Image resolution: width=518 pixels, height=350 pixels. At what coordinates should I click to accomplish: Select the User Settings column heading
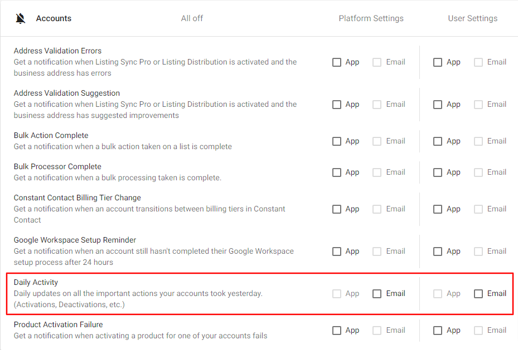[472, 18]
